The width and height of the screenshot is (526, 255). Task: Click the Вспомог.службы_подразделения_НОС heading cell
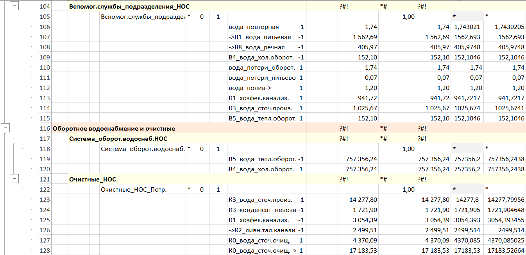[x=131, y=7]
